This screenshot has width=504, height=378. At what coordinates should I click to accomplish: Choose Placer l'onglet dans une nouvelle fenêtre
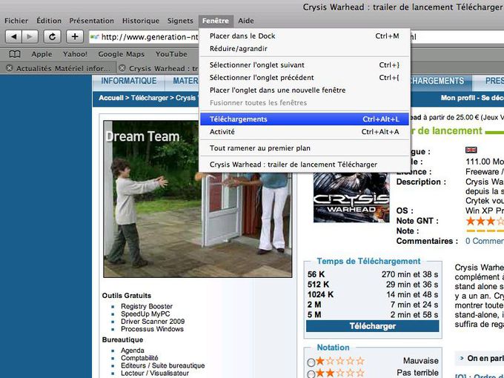[305, 90]
